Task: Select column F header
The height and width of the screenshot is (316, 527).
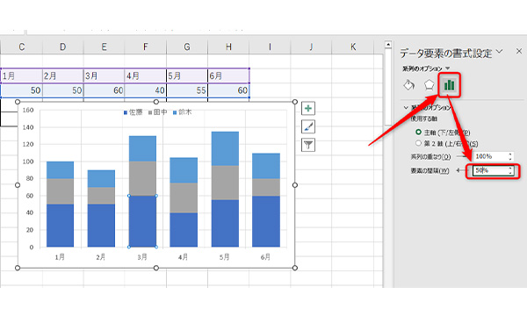Action: coord(146,47)
